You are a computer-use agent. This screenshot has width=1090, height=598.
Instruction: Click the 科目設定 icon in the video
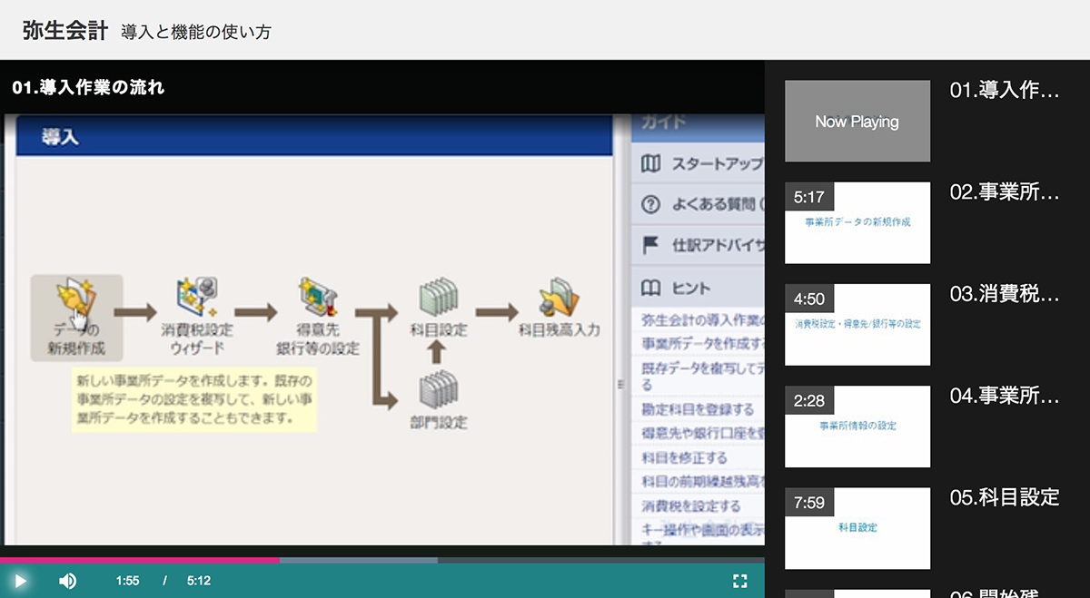[438, 298]
